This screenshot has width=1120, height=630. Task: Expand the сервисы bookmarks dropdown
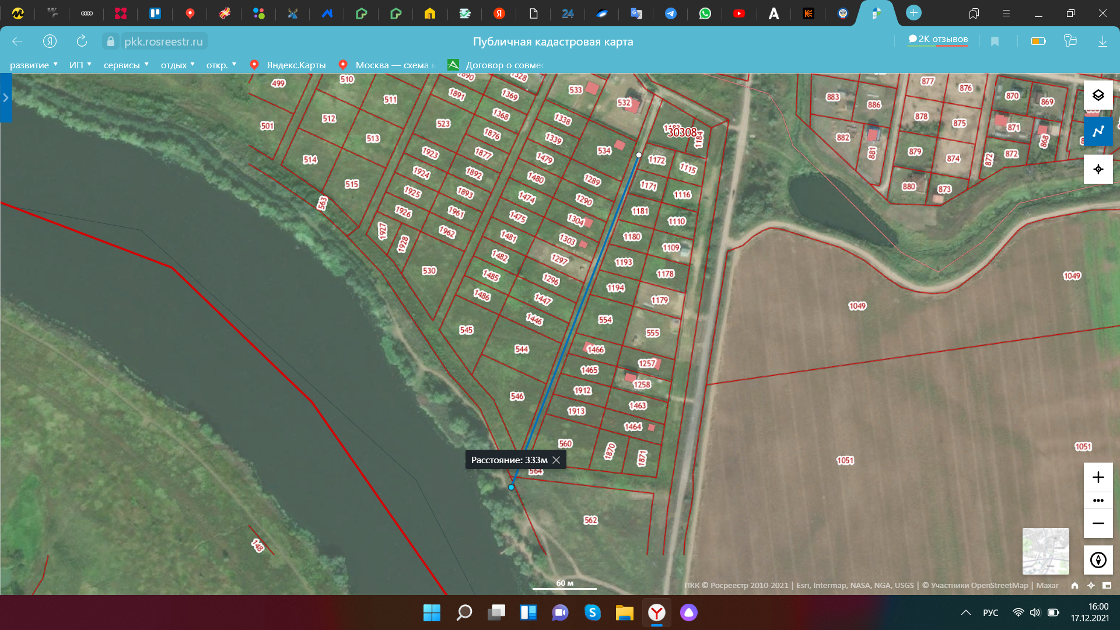tap(125, 65)
